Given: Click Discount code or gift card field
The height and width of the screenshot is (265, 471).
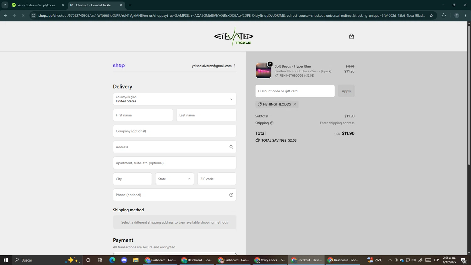Looking at the screenshot, I should (295, 91).
